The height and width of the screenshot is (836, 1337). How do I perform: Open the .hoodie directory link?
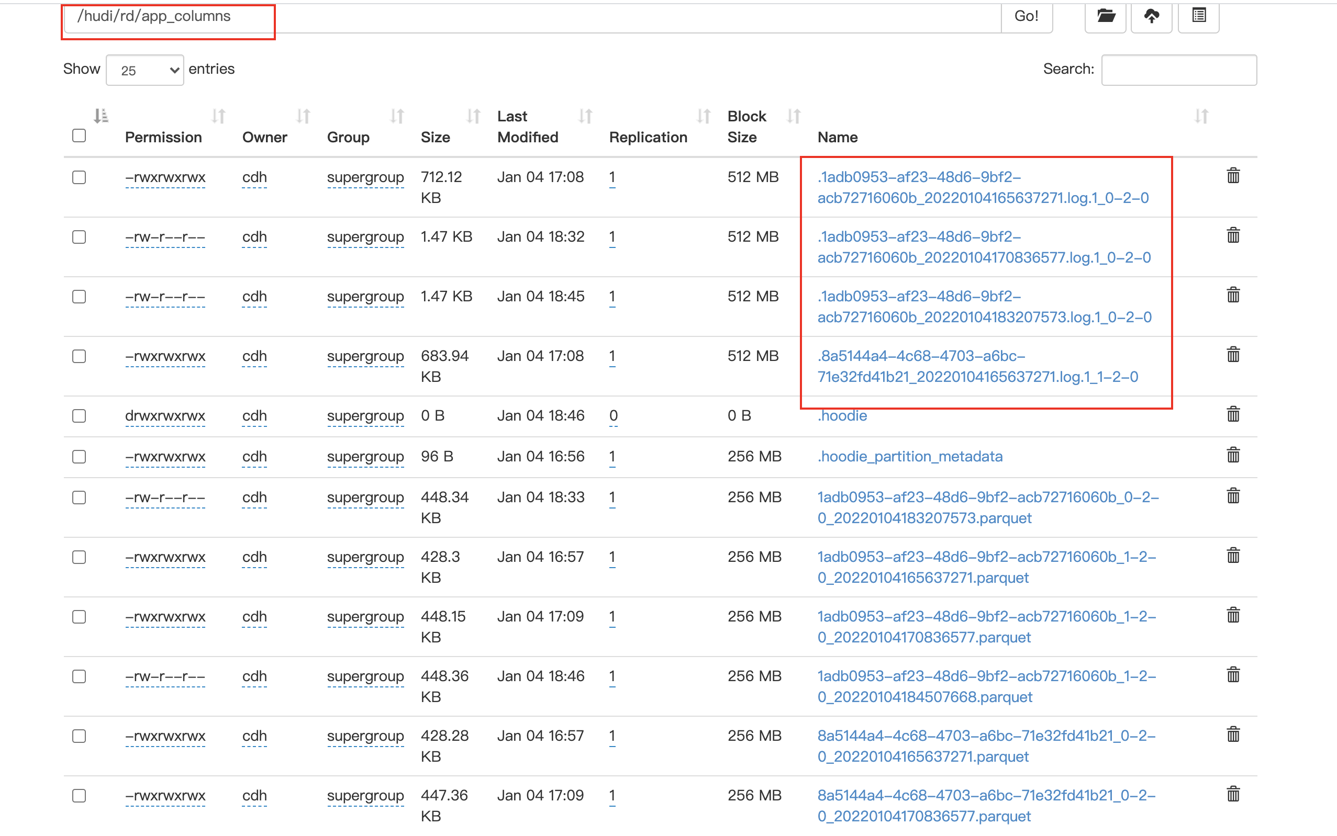pyautogui.click(x=842, y=416)
